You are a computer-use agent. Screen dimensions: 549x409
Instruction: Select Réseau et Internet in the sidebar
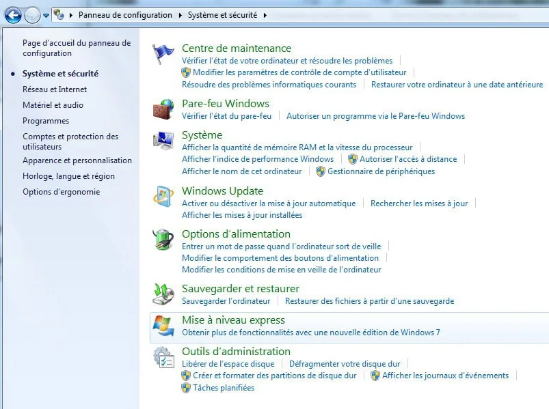55,89
